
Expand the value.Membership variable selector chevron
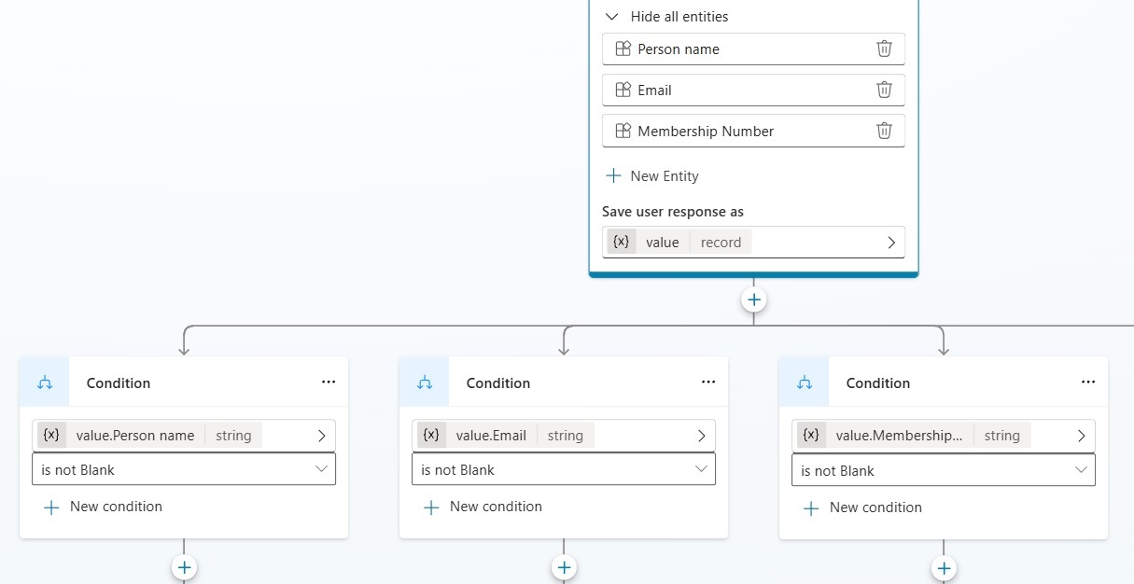[x=1082, y=435]
